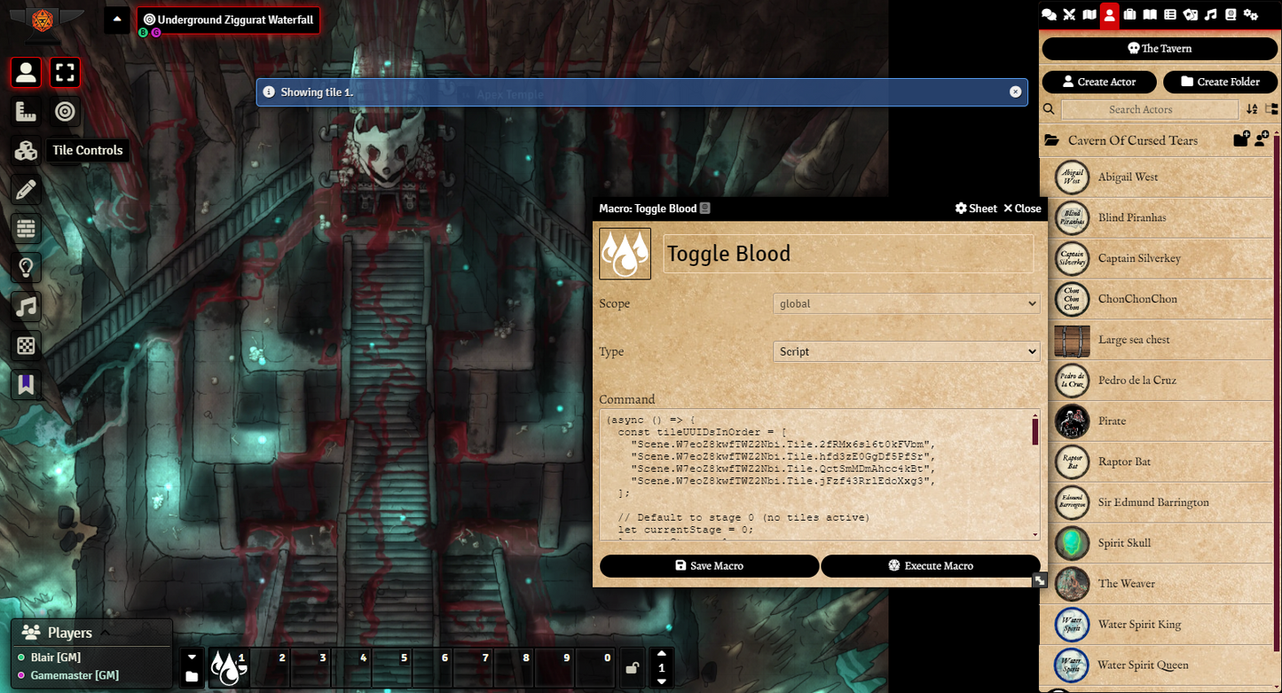Collapse the scene navigation bar

[x=117, y=20]
